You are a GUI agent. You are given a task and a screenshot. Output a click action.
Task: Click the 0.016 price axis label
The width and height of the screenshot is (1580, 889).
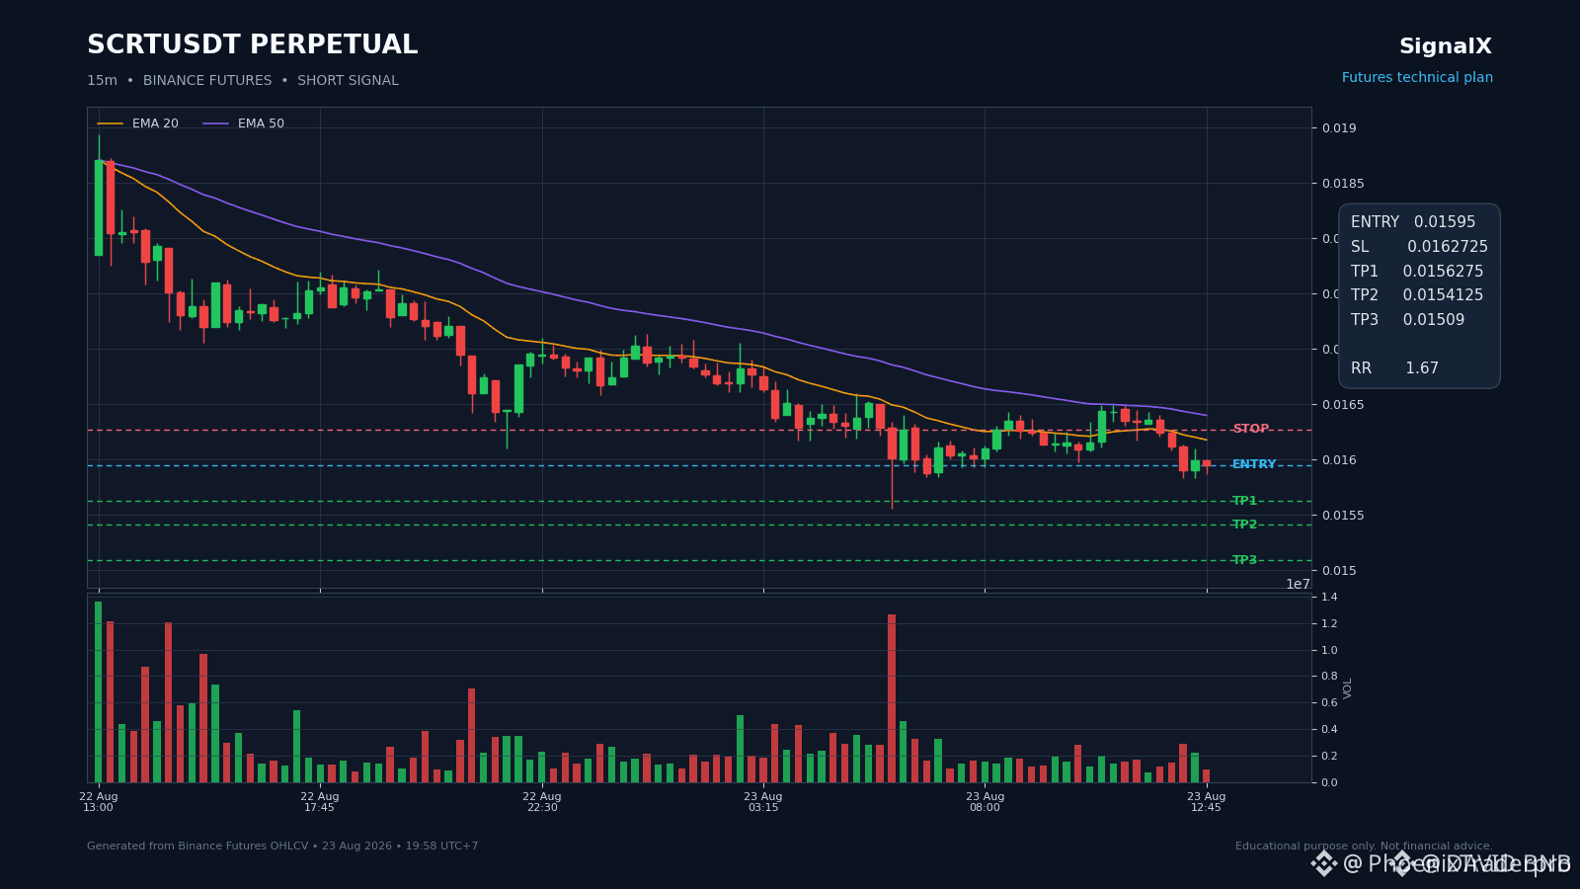click(1340, 460)
